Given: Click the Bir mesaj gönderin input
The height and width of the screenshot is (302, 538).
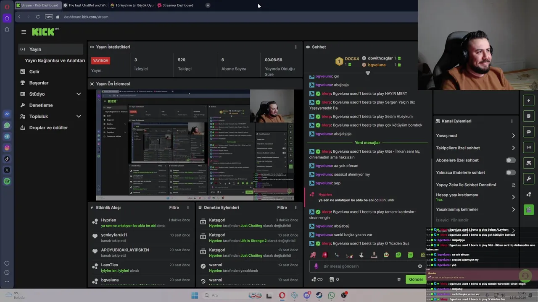Looking at the screenshot, I should (x=368, y=266).
